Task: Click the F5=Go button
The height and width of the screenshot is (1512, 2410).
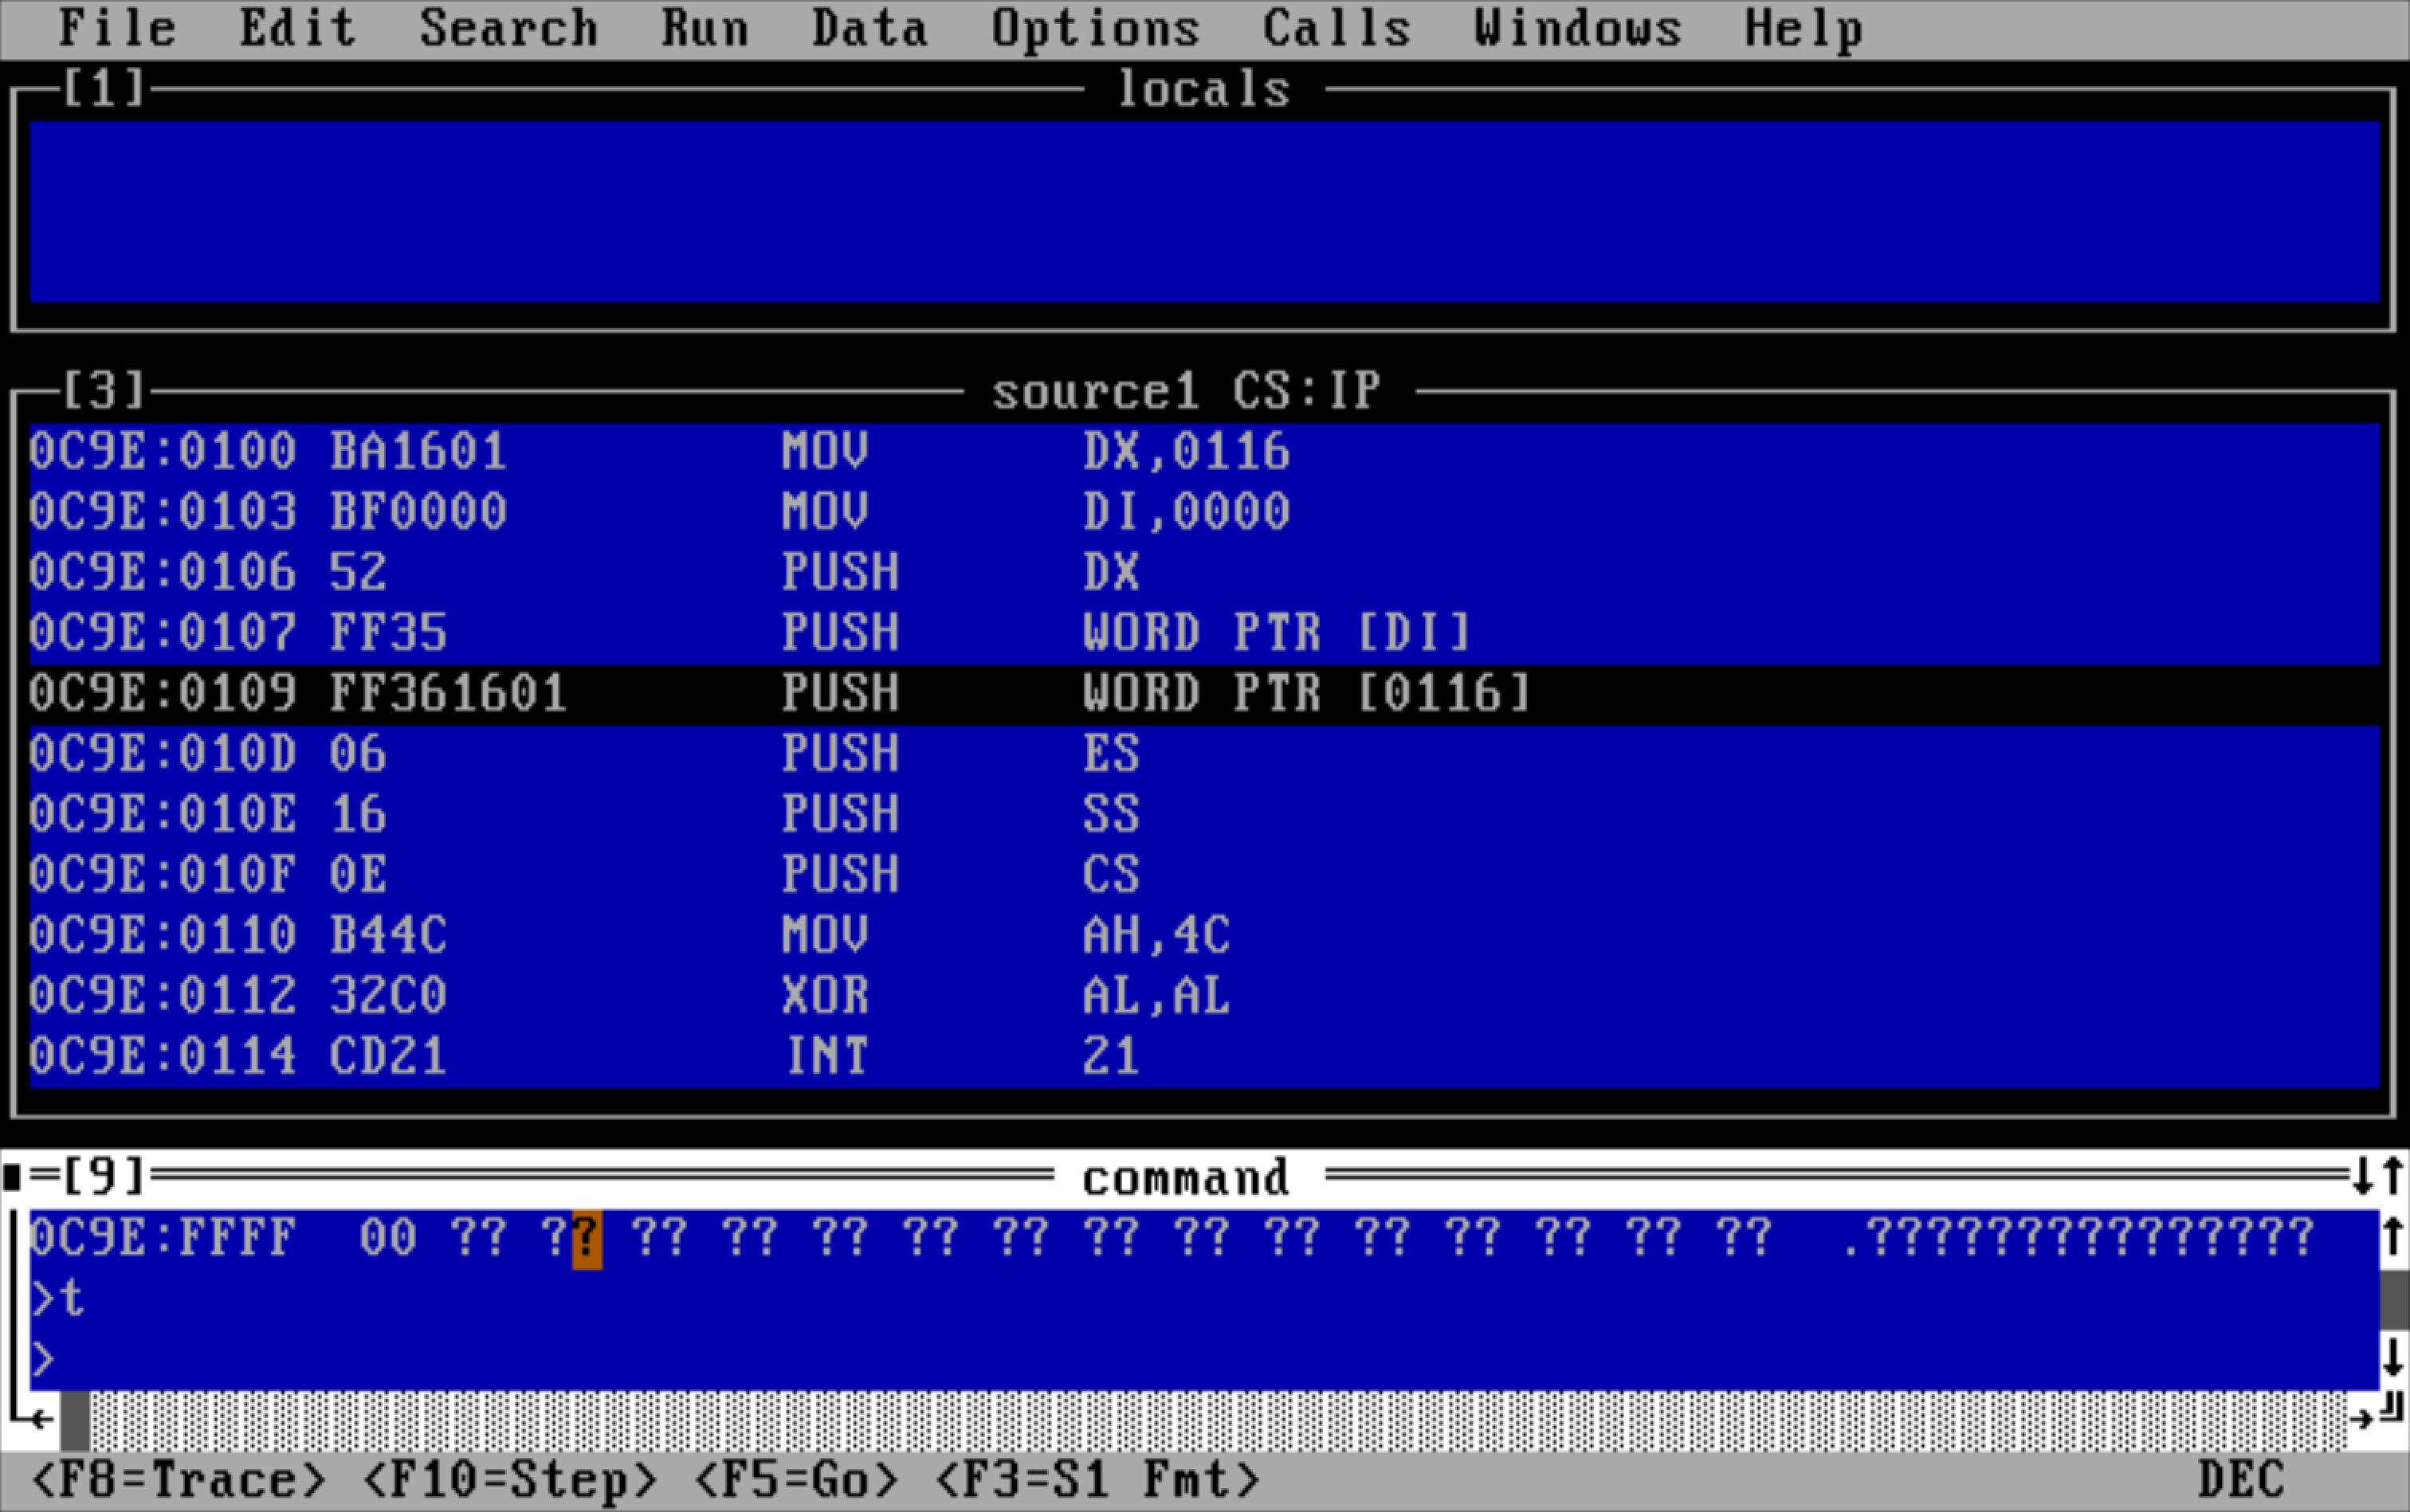Action: click(x=795, y=1480)
